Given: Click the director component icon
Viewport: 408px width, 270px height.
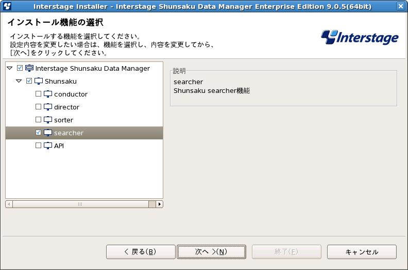Looking at the screenshot, I should tap(48, 107).
